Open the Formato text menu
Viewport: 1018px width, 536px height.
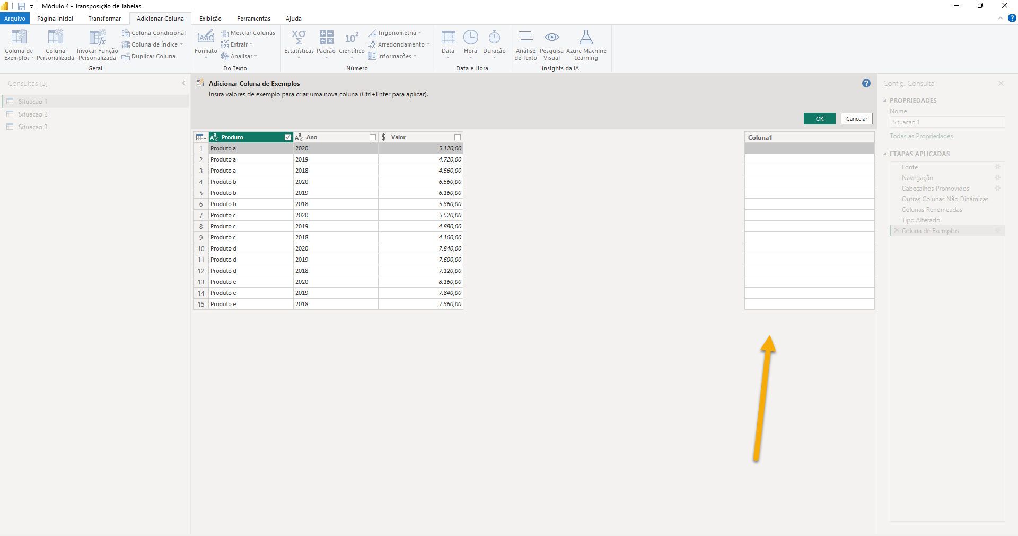click(206, 45)
